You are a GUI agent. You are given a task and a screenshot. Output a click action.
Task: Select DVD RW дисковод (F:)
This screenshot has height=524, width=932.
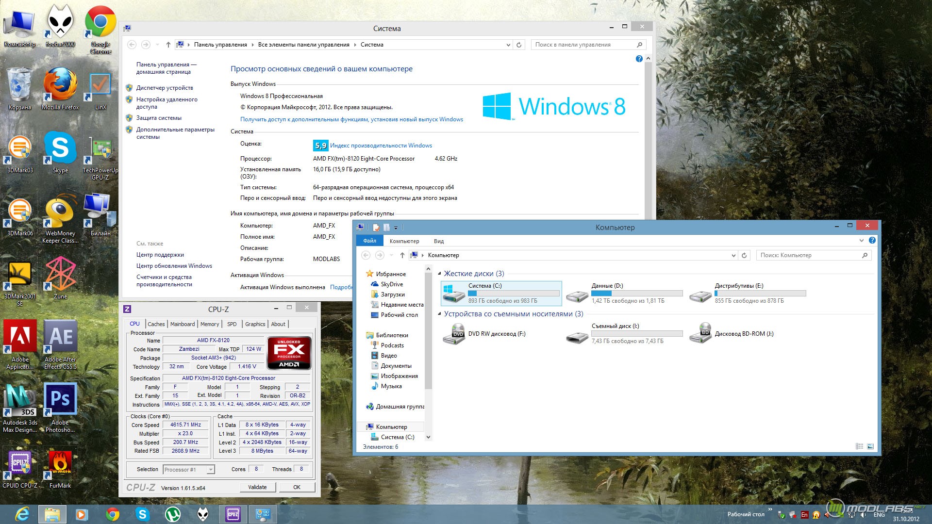click(485, 334)
